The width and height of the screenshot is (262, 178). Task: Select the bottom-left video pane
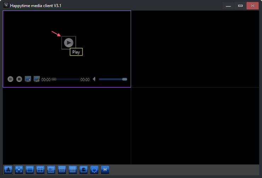[67, 126]
